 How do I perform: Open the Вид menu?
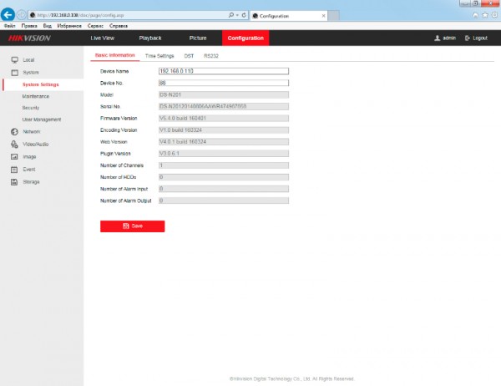coord(48,26)
